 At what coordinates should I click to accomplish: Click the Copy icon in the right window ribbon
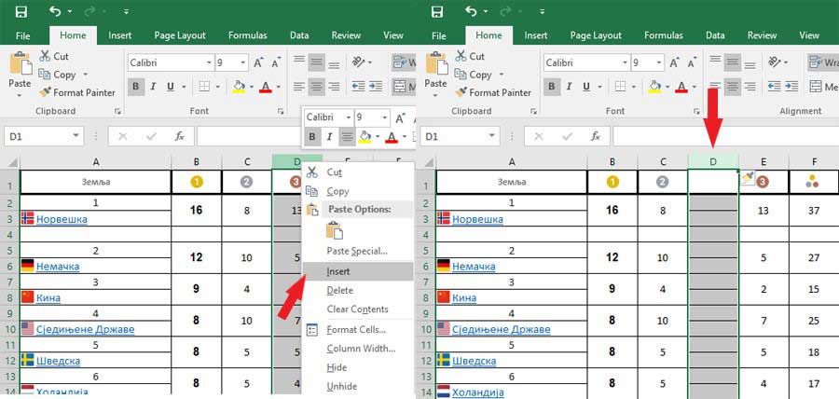pos(461,75)
